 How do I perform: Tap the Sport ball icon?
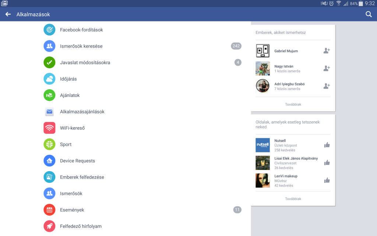point(49,144)
